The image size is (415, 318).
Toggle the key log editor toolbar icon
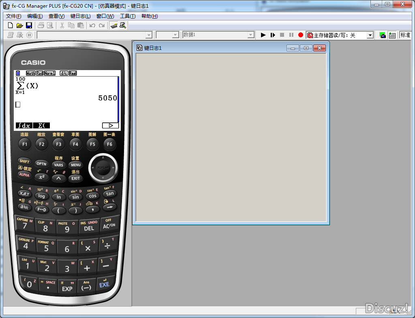point(114,26)
